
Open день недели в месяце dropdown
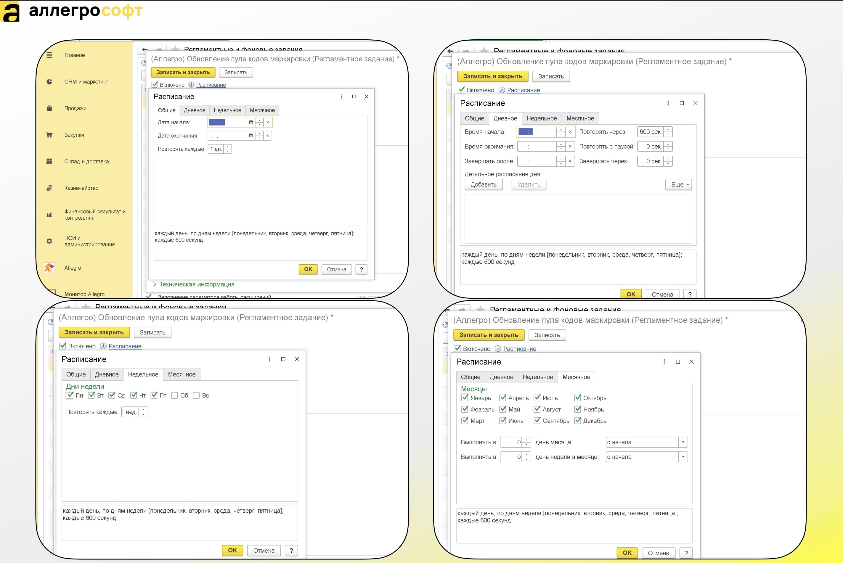[683, 457]
